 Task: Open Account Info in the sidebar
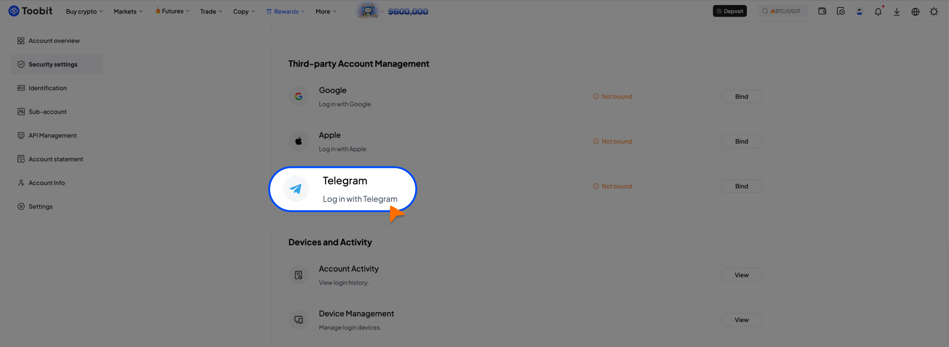(57, 183)
